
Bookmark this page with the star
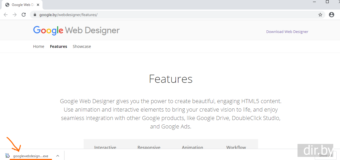pos(320,15)
